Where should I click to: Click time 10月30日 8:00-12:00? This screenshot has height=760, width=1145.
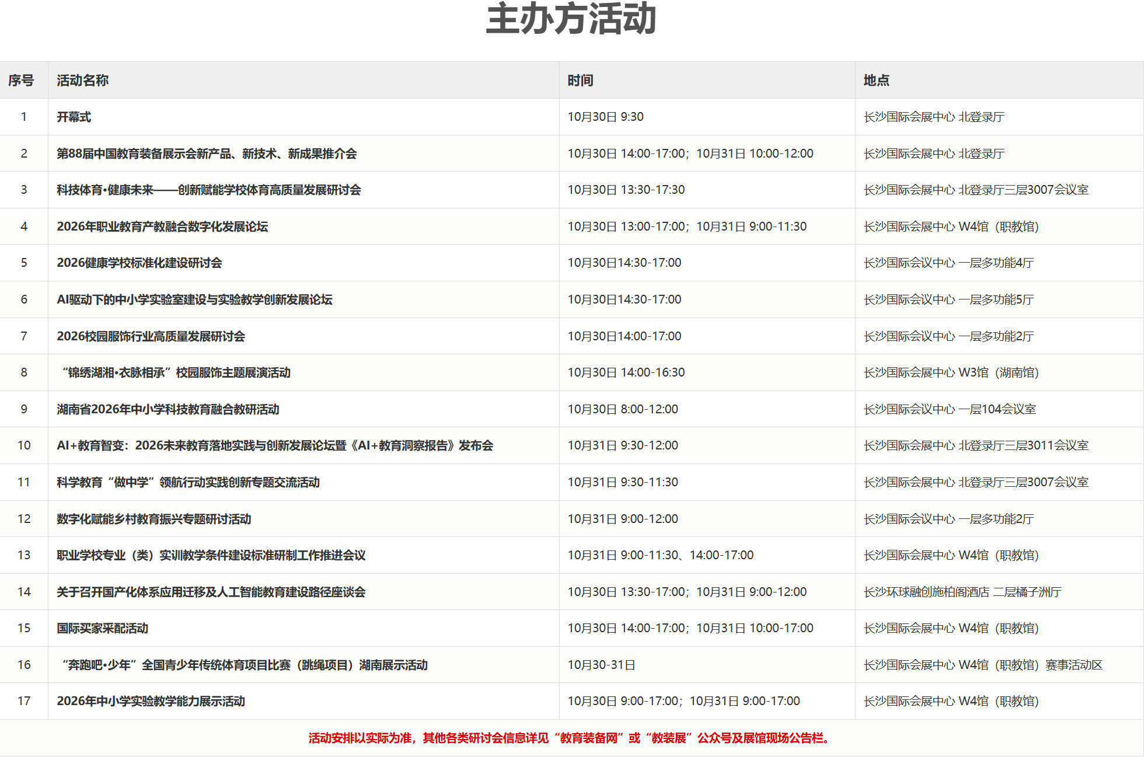(623, 409)
